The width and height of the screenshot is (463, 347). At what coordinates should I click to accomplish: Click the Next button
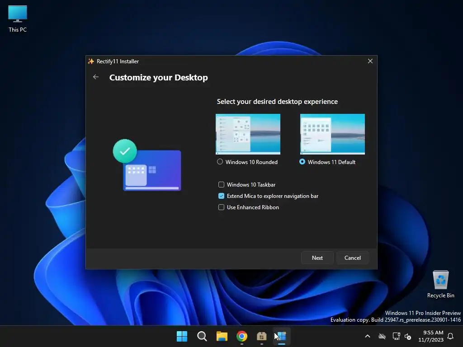[x=317, y=258]
